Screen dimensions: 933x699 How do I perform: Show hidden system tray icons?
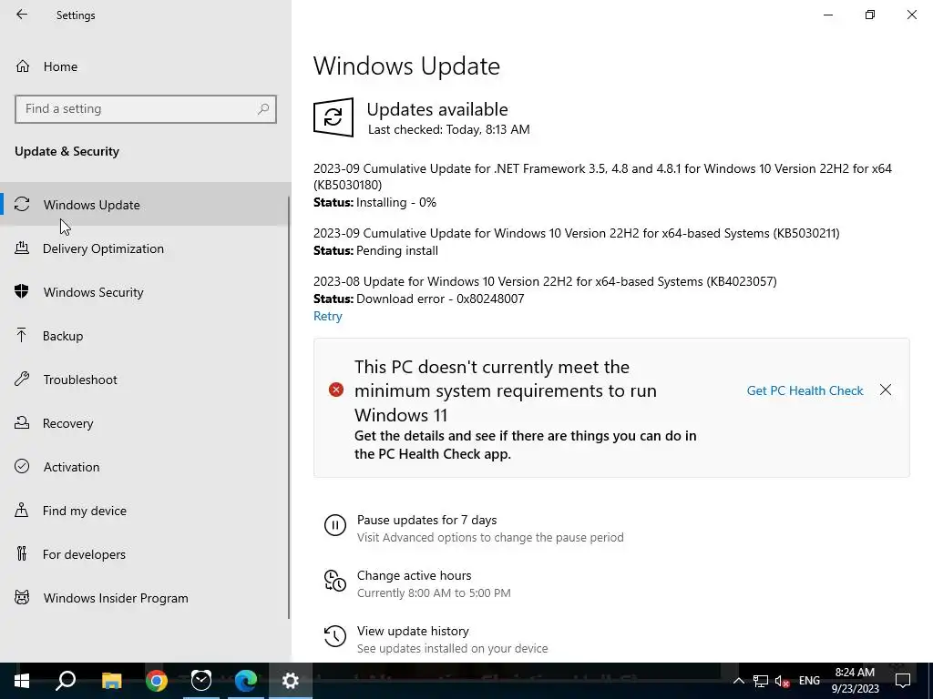click(x=738, y=681)
